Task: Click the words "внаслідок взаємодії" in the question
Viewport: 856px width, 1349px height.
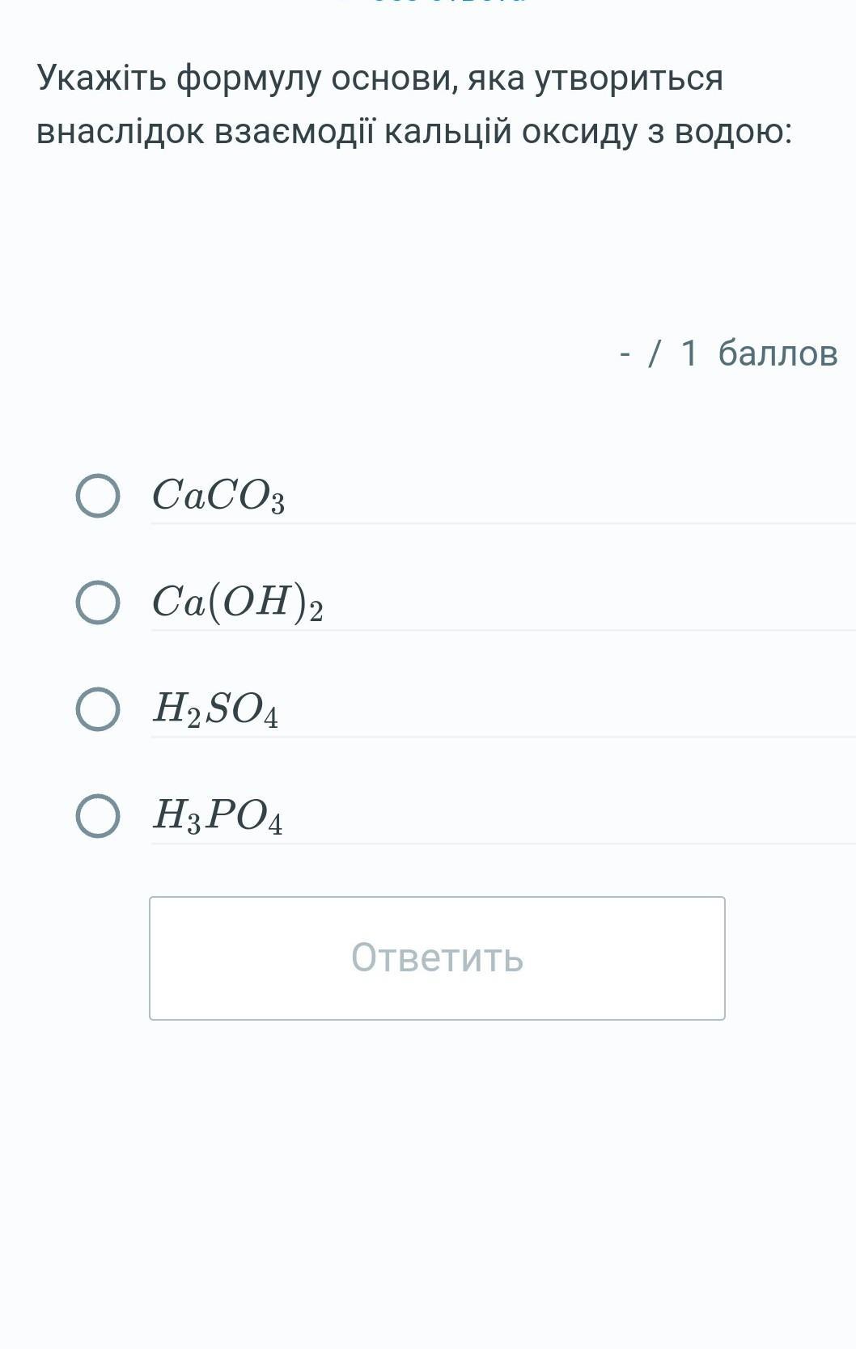Action: pos(206,131)
